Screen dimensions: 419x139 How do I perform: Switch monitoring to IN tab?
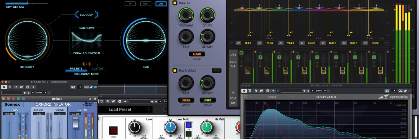click(130, 4)
